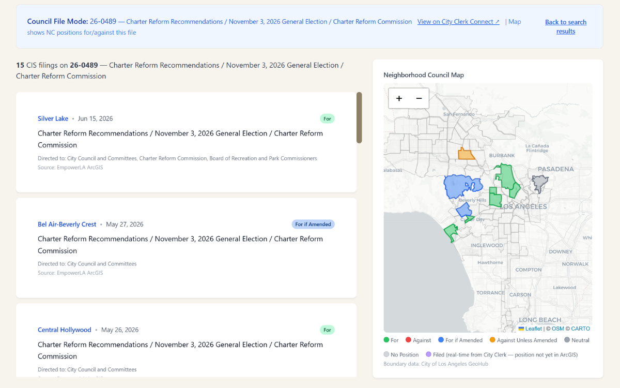Open the Silver Lake council link

coord(53,118)
